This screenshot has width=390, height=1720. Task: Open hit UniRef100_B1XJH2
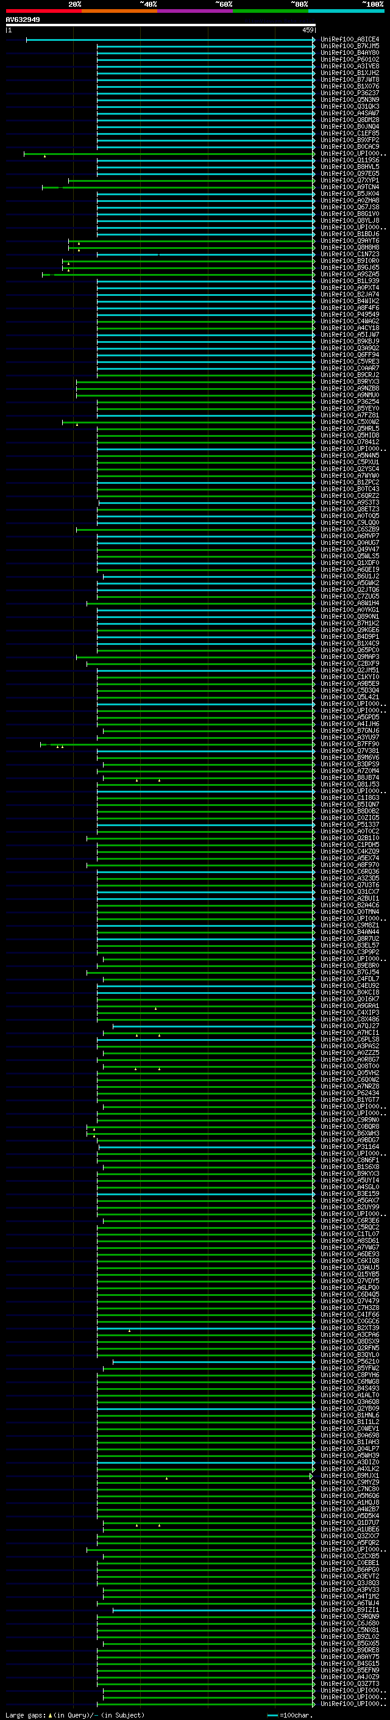tap(350, 73)
